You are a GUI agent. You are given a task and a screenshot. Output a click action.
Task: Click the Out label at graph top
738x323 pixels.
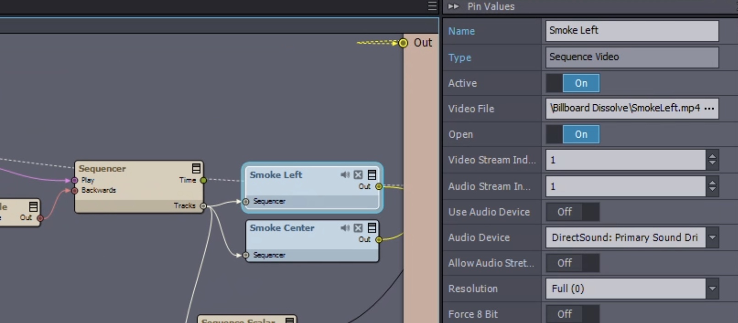point(423,43)
